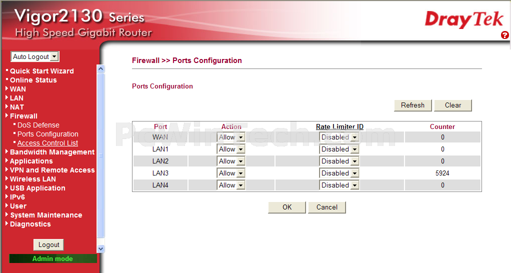The height and width of the screenshot is (273, 511).
Task: Open LAN3 Rate Limiter ID dropdown
Action: [x=339, y=173]
